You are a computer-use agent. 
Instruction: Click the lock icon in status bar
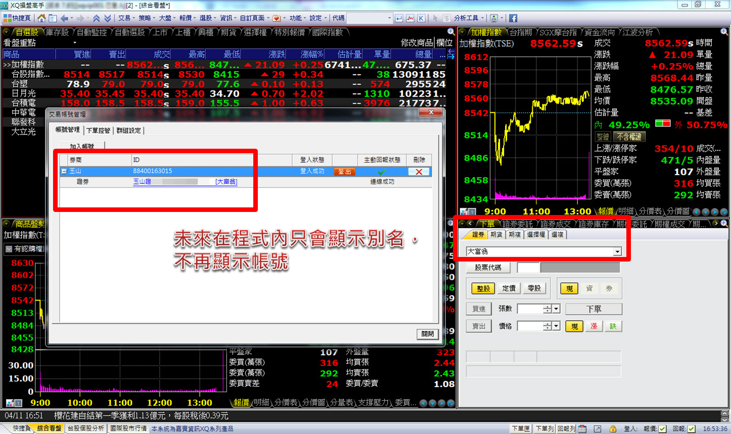[613, 428]
